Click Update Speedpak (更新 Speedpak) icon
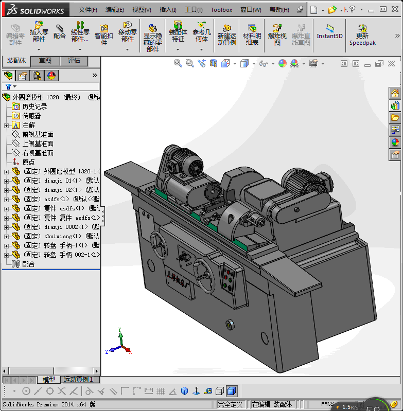 [x=362, y=34]
